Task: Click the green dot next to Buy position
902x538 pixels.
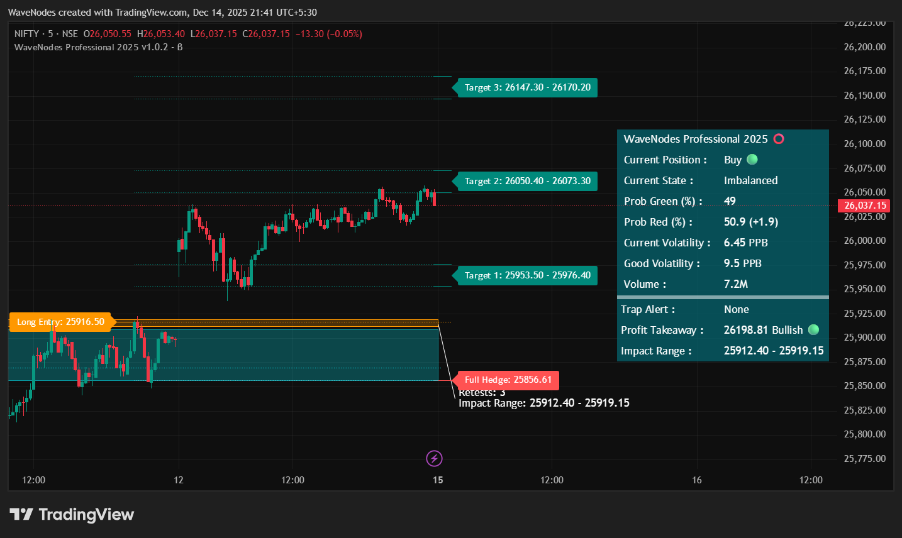Action: coord(752,160)
